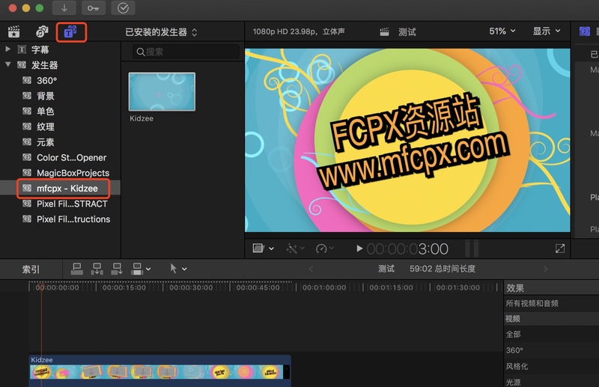Select the 360° generator category
Image resolution: width=599 pixels, height=387 pixels.
coord(46,81)
